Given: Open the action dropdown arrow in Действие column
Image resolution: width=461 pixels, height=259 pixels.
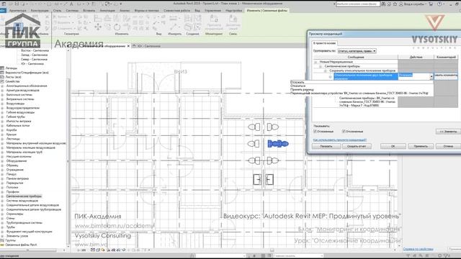Looking at the screenshot, I should [431, 77].
